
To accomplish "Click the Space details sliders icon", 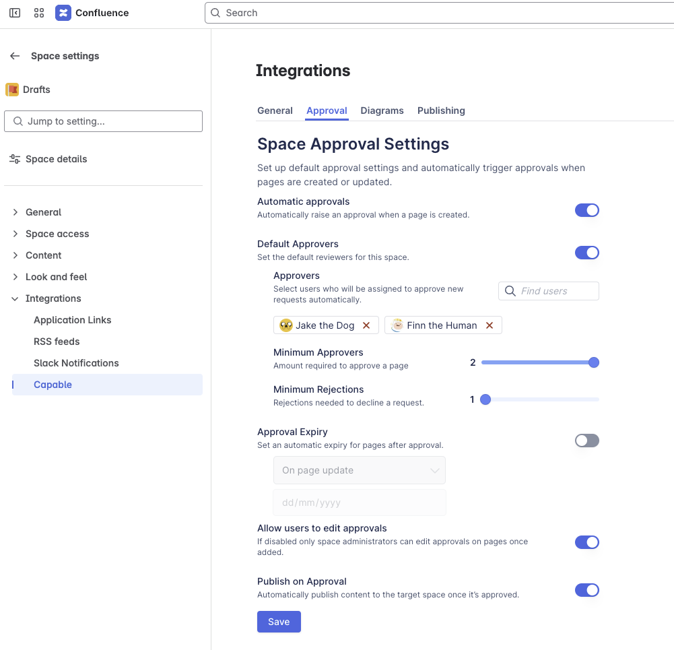I will point(15,159).
